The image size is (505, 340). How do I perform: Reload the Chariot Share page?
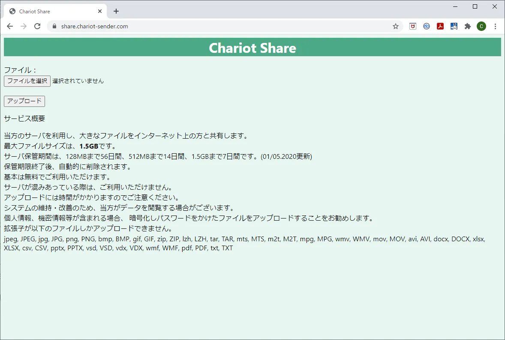[37, 26]
